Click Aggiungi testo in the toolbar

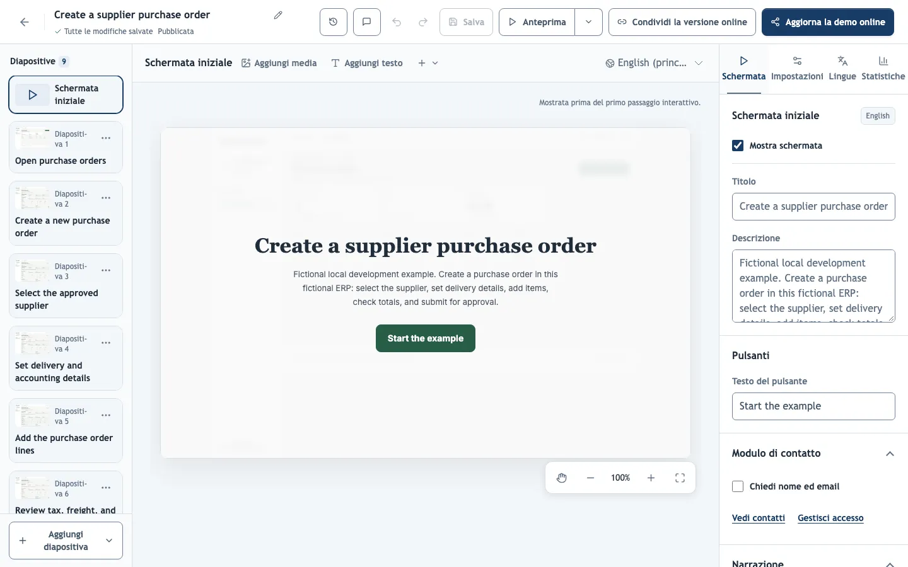coord(367,63)
